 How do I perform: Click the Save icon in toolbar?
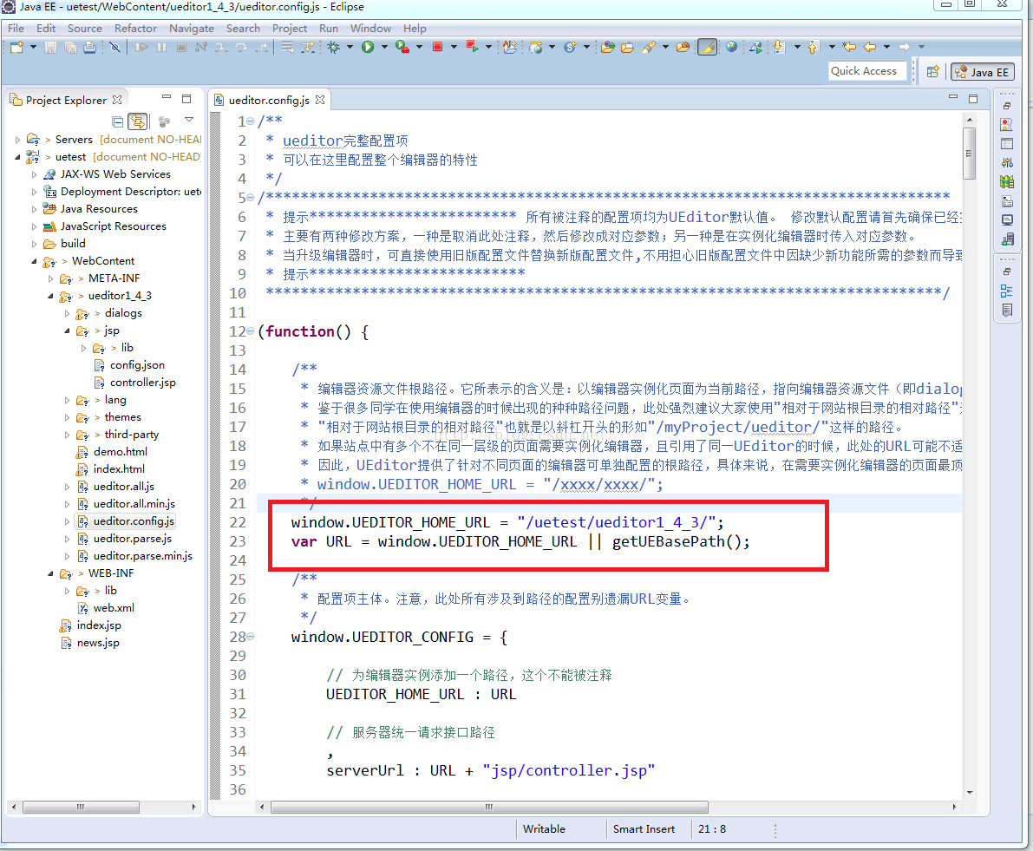(x=50, y=47)
